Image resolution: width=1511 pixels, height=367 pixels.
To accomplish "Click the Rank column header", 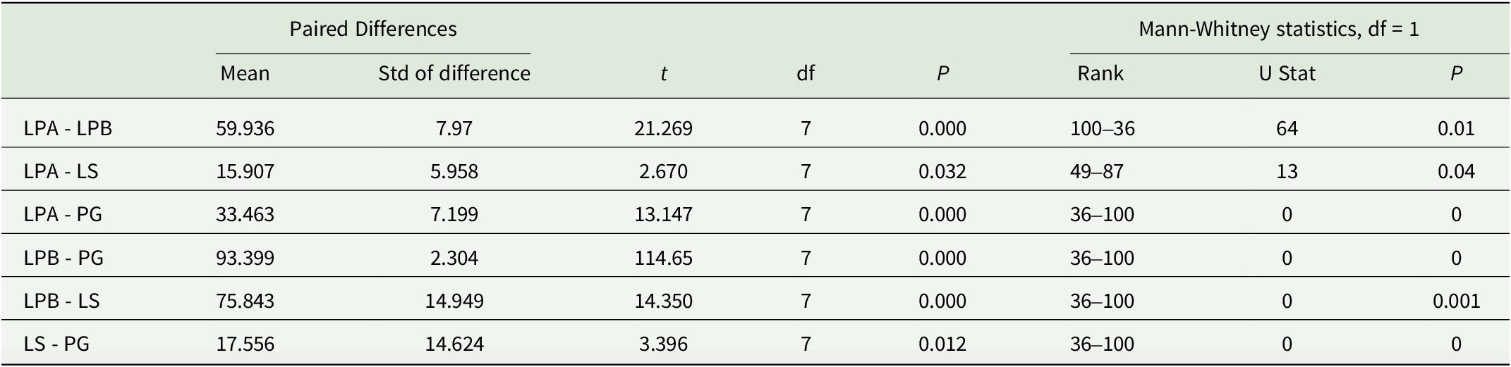I will click(x=1100, y=73).
